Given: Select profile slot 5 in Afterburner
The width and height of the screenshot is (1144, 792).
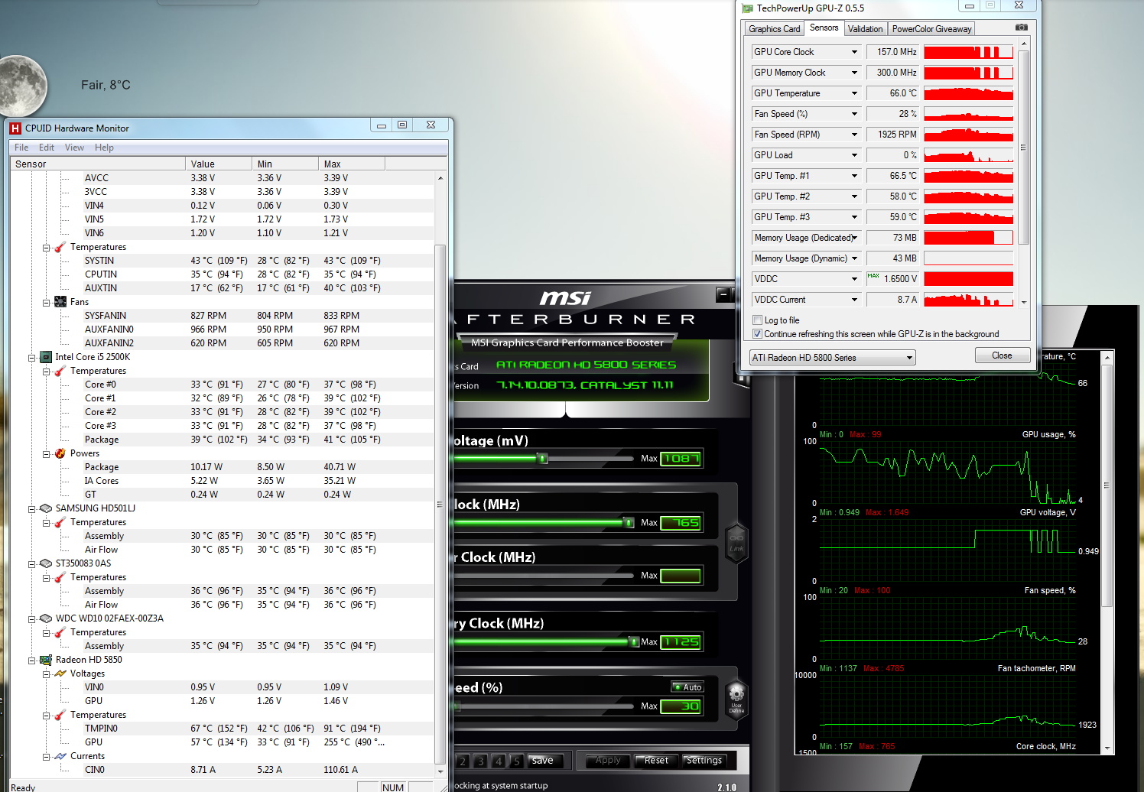Looking at the screenshot, I should click(516, 761).
